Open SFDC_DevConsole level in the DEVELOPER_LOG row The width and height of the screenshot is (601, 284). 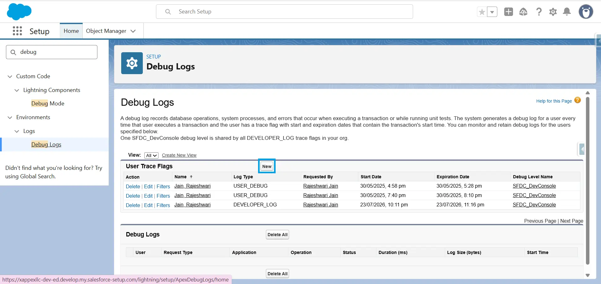[534, 205]
